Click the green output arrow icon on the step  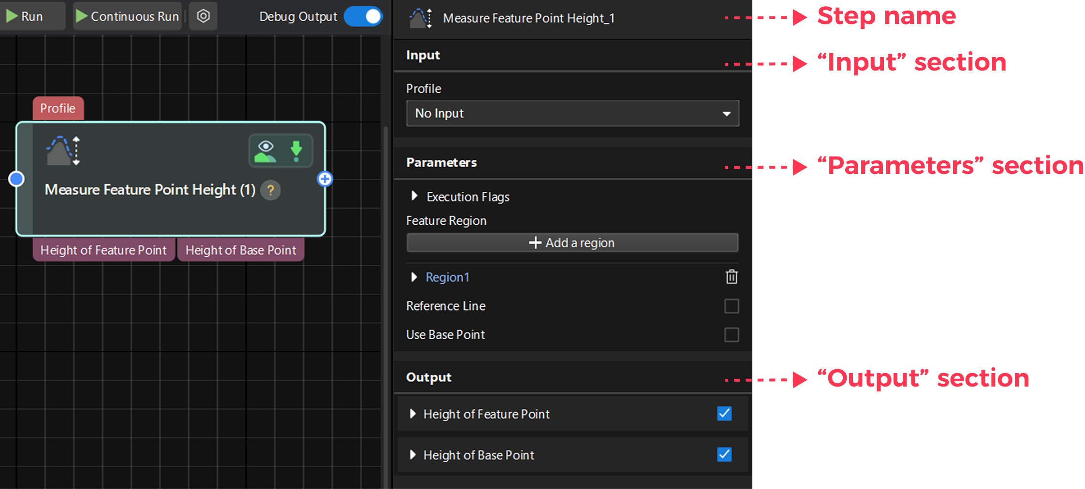[296, 150]
